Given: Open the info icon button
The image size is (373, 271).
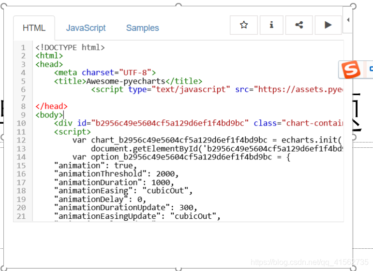Looking at the screenshot, I should point(271,25).
